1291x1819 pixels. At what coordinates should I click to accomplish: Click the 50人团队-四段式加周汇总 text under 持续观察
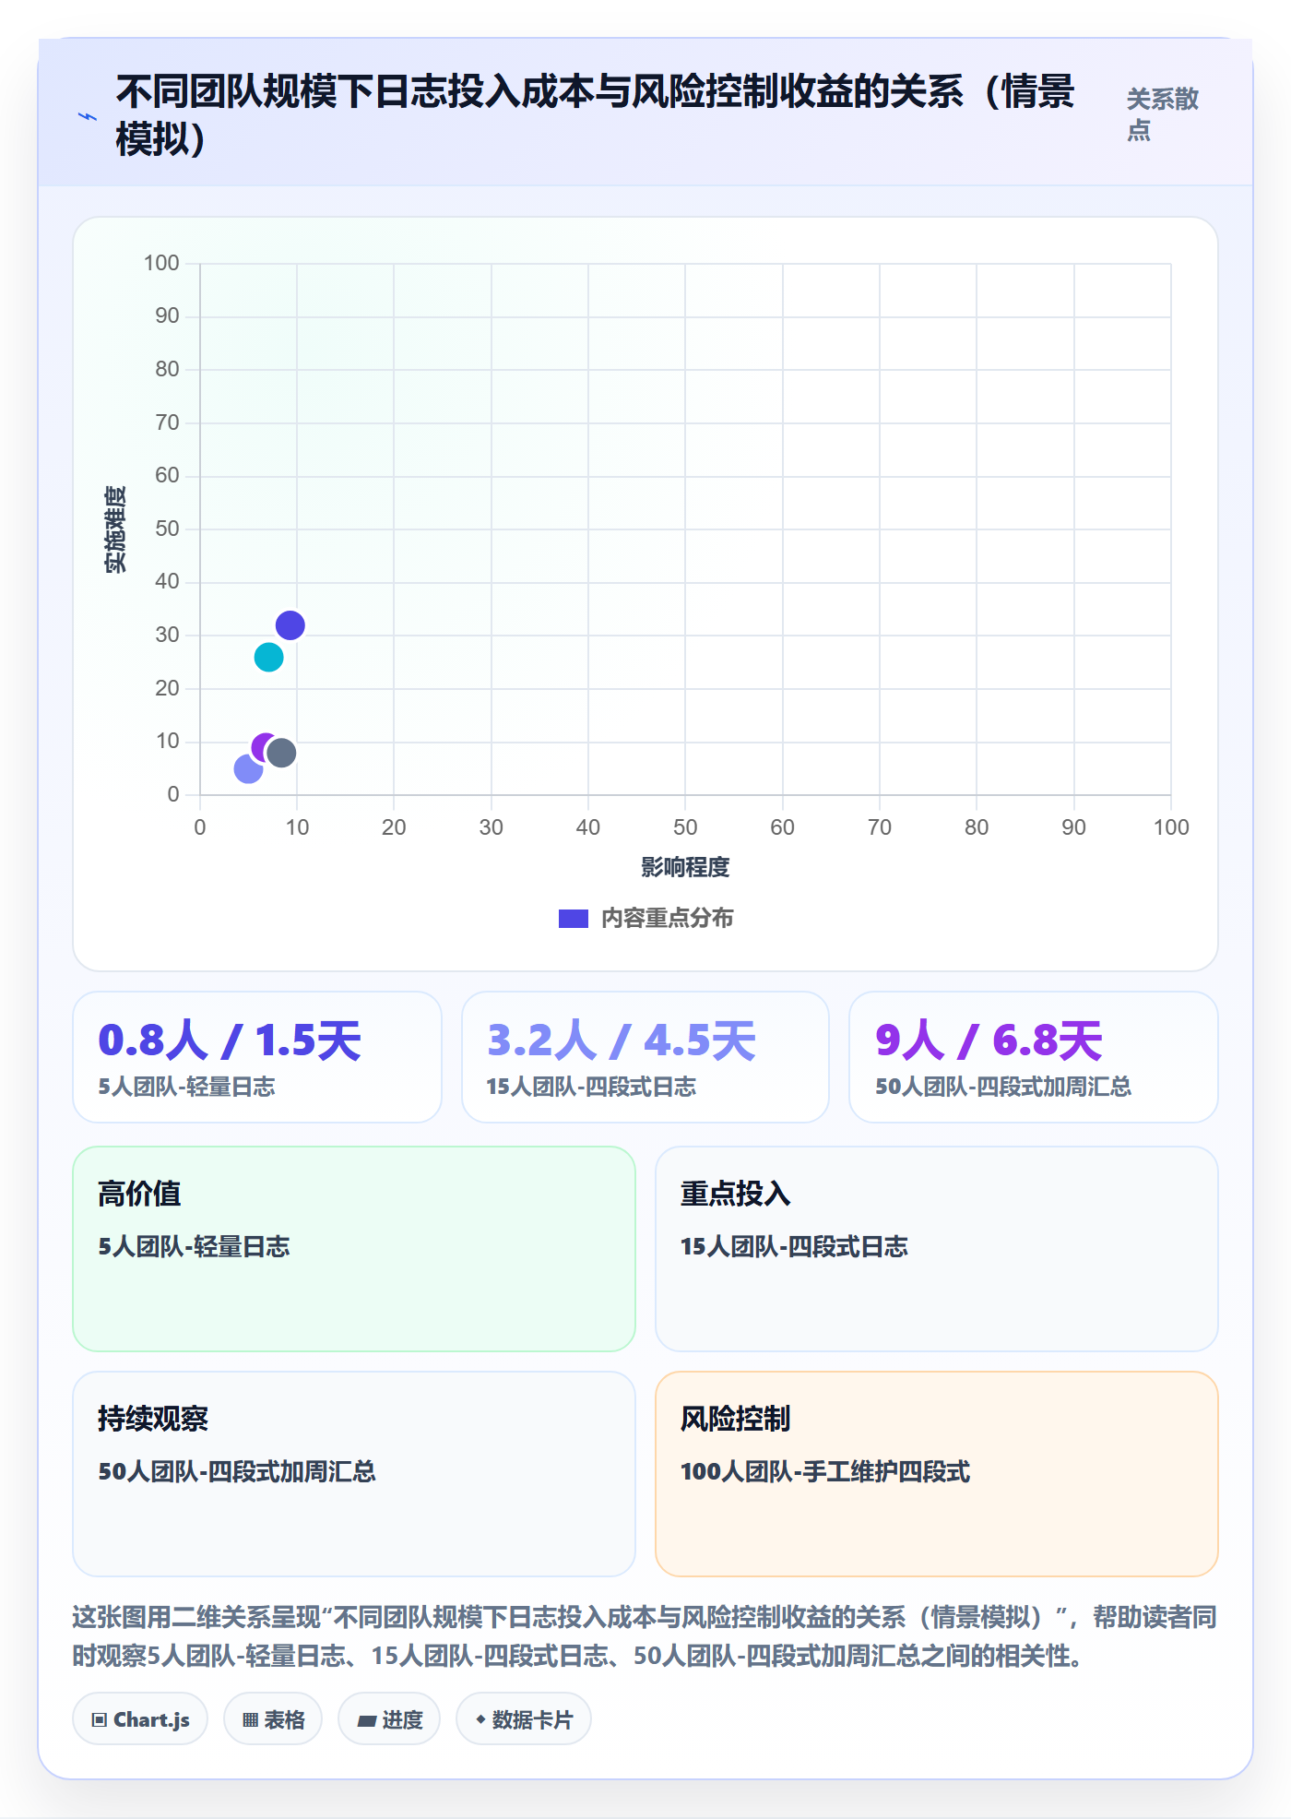237,1472
